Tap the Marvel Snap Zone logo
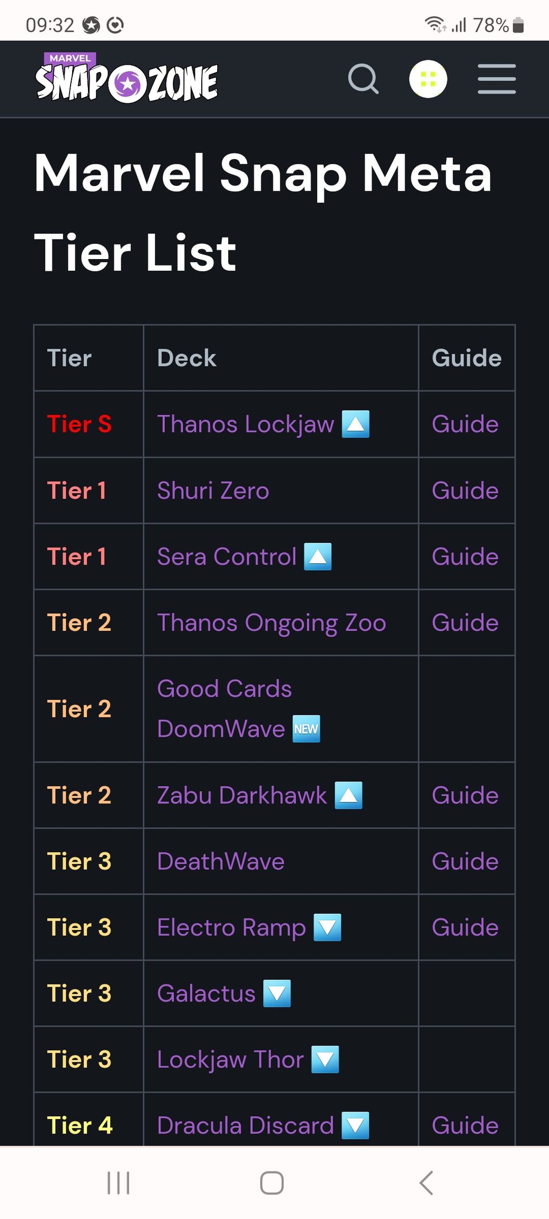The height and width of the screenshot is (1219, 549). point(126,77)
